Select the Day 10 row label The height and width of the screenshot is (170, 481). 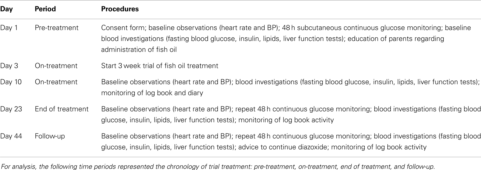[x=11, y=82]
